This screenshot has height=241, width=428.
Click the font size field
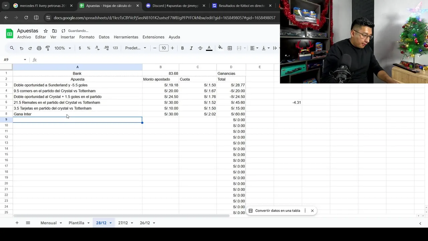(164, 48)
